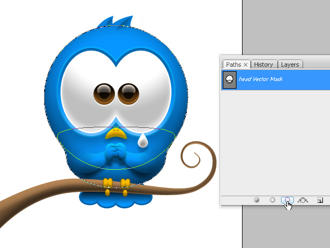This screenshot has height=248, width=330.
Task: Create a new path icon
Action: click(x=320, y=200)
